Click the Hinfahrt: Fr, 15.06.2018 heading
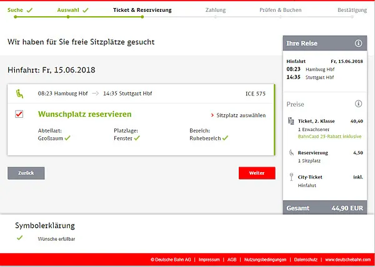 (x=51, y=70)
